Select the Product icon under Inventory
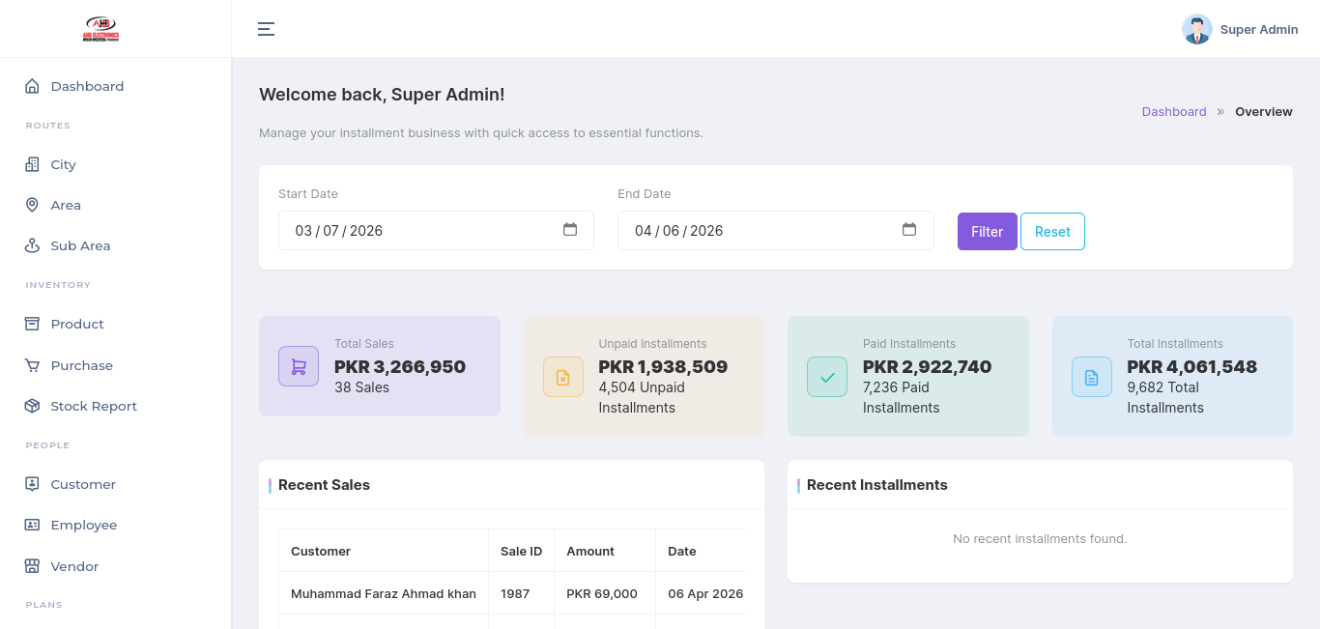The width and height of the screenshot is (1320, 629). (x=30, y=324)
